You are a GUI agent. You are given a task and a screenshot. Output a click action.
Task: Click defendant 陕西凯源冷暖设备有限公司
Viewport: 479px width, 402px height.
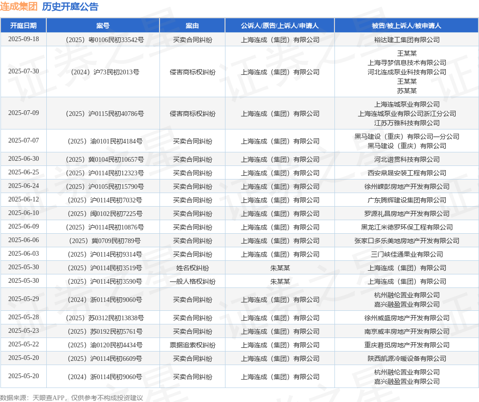[x=406, y=359]
